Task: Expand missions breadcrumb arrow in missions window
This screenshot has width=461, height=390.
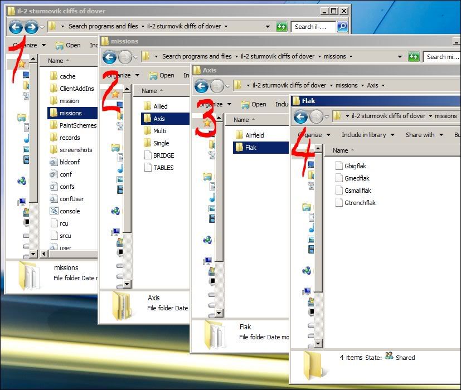Action: (351, 56)
